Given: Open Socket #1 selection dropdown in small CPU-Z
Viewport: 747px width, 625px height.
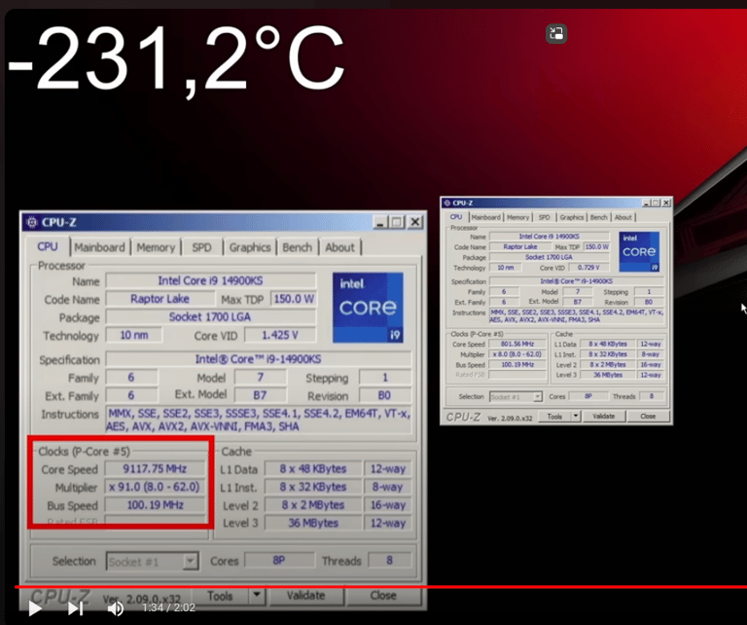Looking at the screenshot, I should 516,396.
